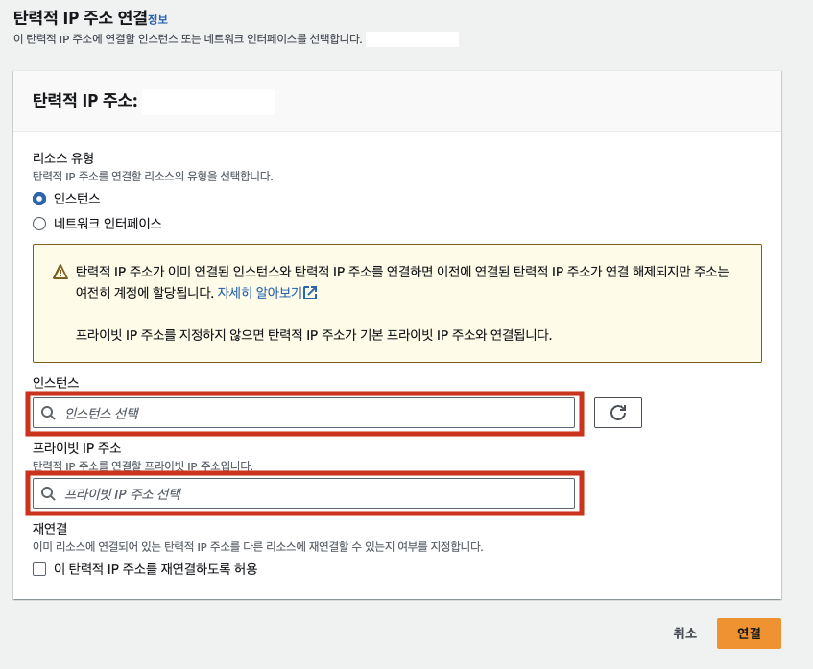This screenshot has width=813, height=669.
Task: Click the 탄력적 IP 주소: panel header text
Action: pyautogui.click(x=85, y=100)
